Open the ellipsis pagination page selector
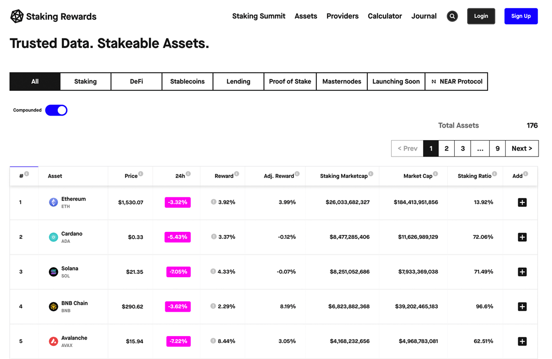The image size is (552, 359). (x=480, y=149)
